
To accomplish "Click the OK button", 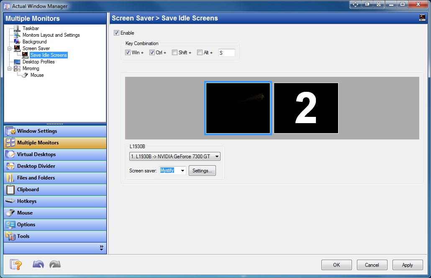I will (x=336, y=265).
